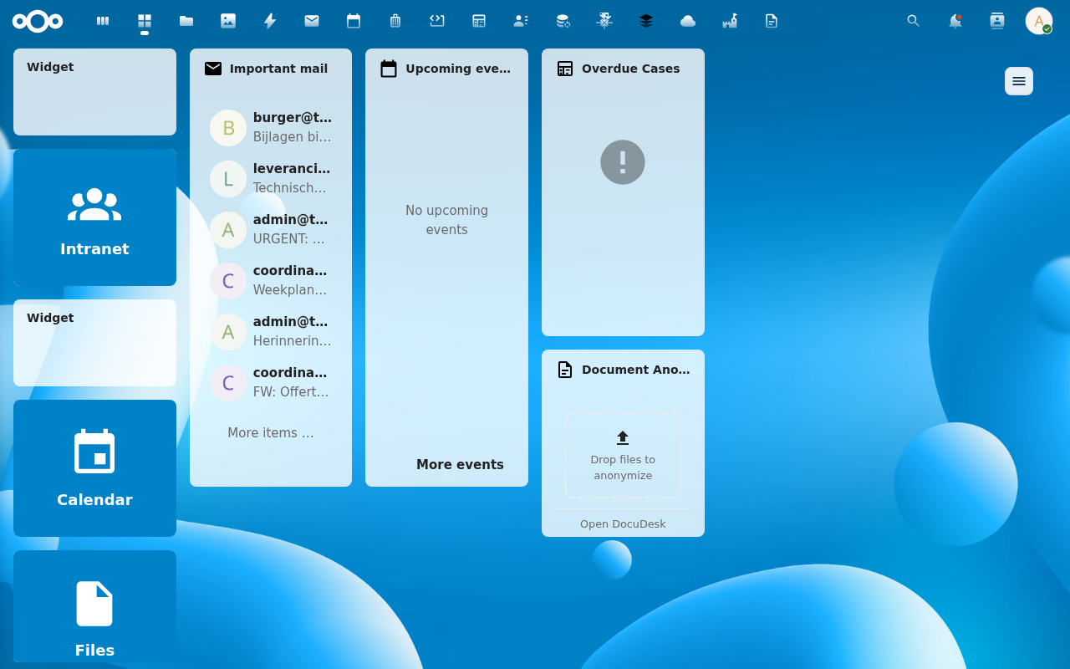Open the database sync app icon
The width and height of the screenshot is (1070, 669).
pyautogui.click(x=563, y=21)
